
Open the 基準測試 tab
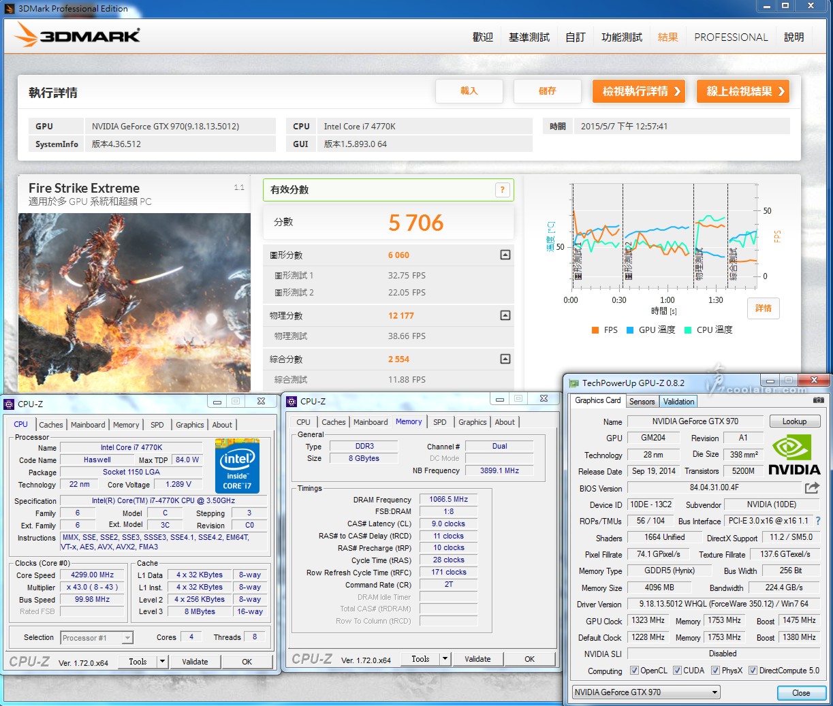529,37
